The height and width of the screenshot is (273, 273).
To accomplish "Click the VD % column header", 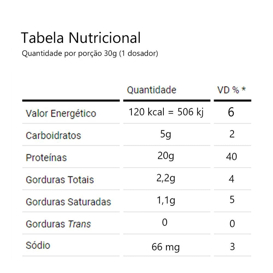I will point(231,90).
